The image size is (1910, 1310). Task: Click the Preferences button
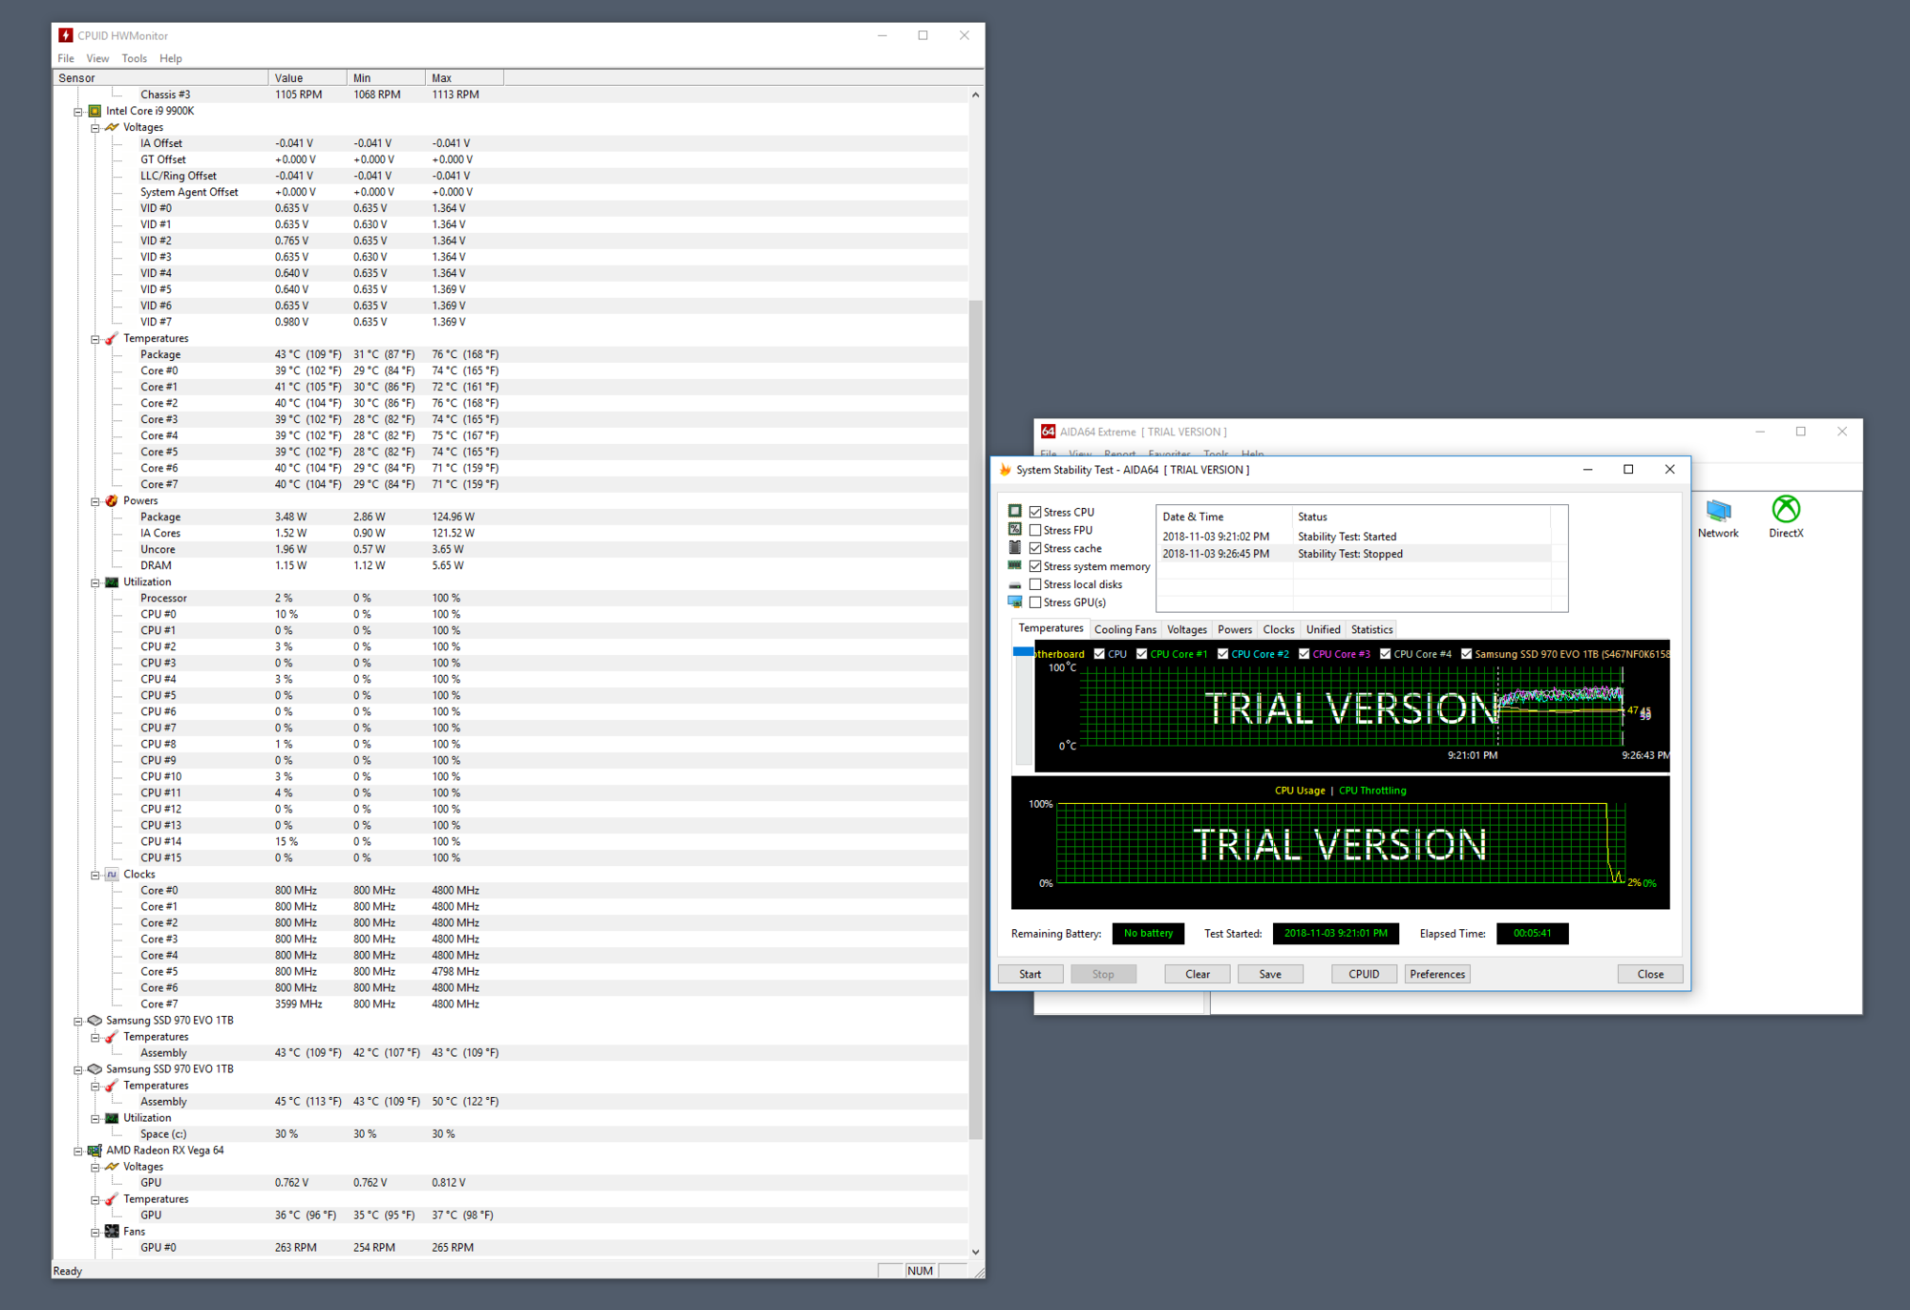1436,974
